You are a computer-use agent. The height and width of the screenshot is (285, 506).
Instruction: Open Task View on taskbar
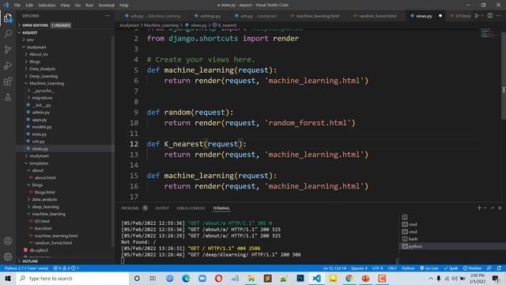point(153,278)
